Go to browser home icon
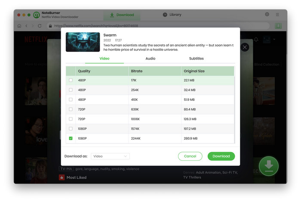 tap(19, 26)
